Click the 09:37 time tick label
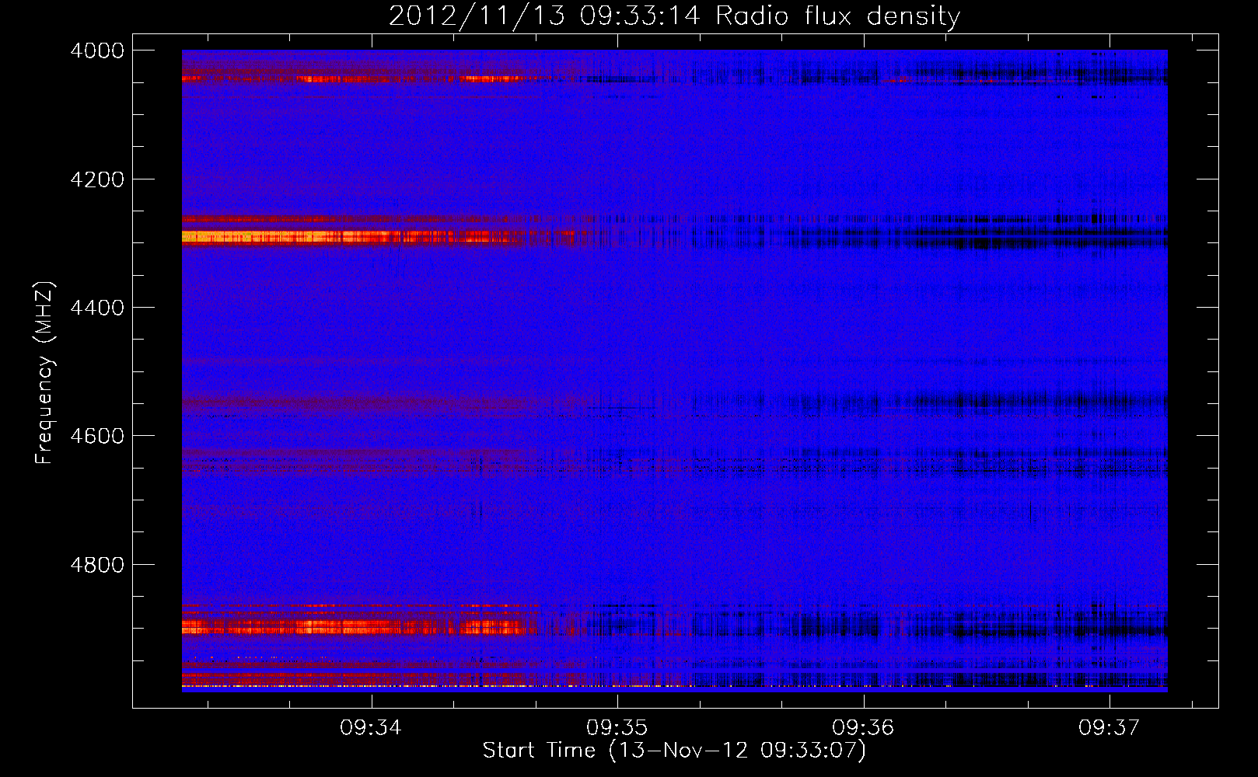The height and width of the screenshot is (777, 1258). click(1109, 727)
